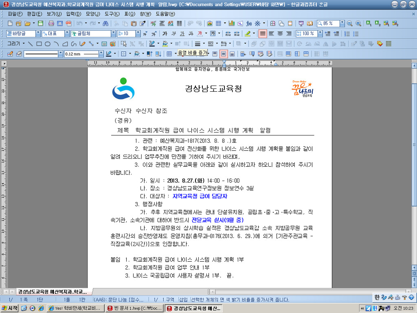Viewport: 417px width, 313px height.
Task: Open the 입력(D) menu
Action: pyautogui.click(x=74, y=14)
